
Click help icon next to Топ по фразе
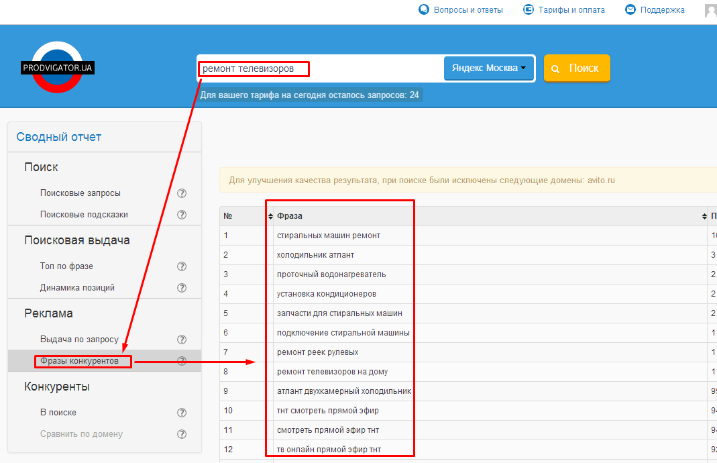click(181, 266)
